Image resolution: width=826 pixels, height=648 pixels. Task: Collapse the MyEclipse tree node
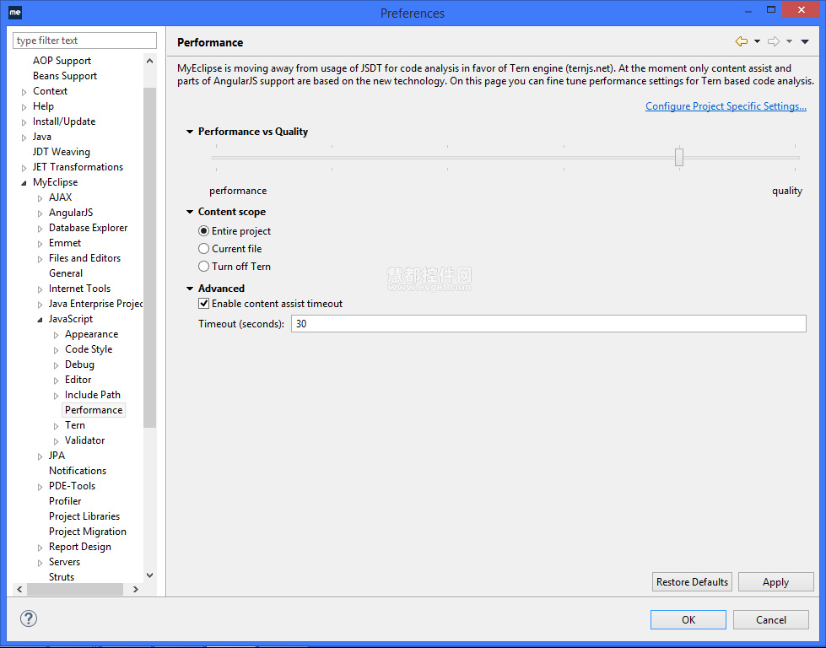click(24, 182)
